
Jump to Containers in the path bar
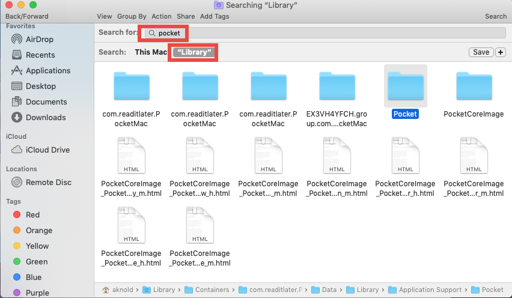(x=207, y=290)
